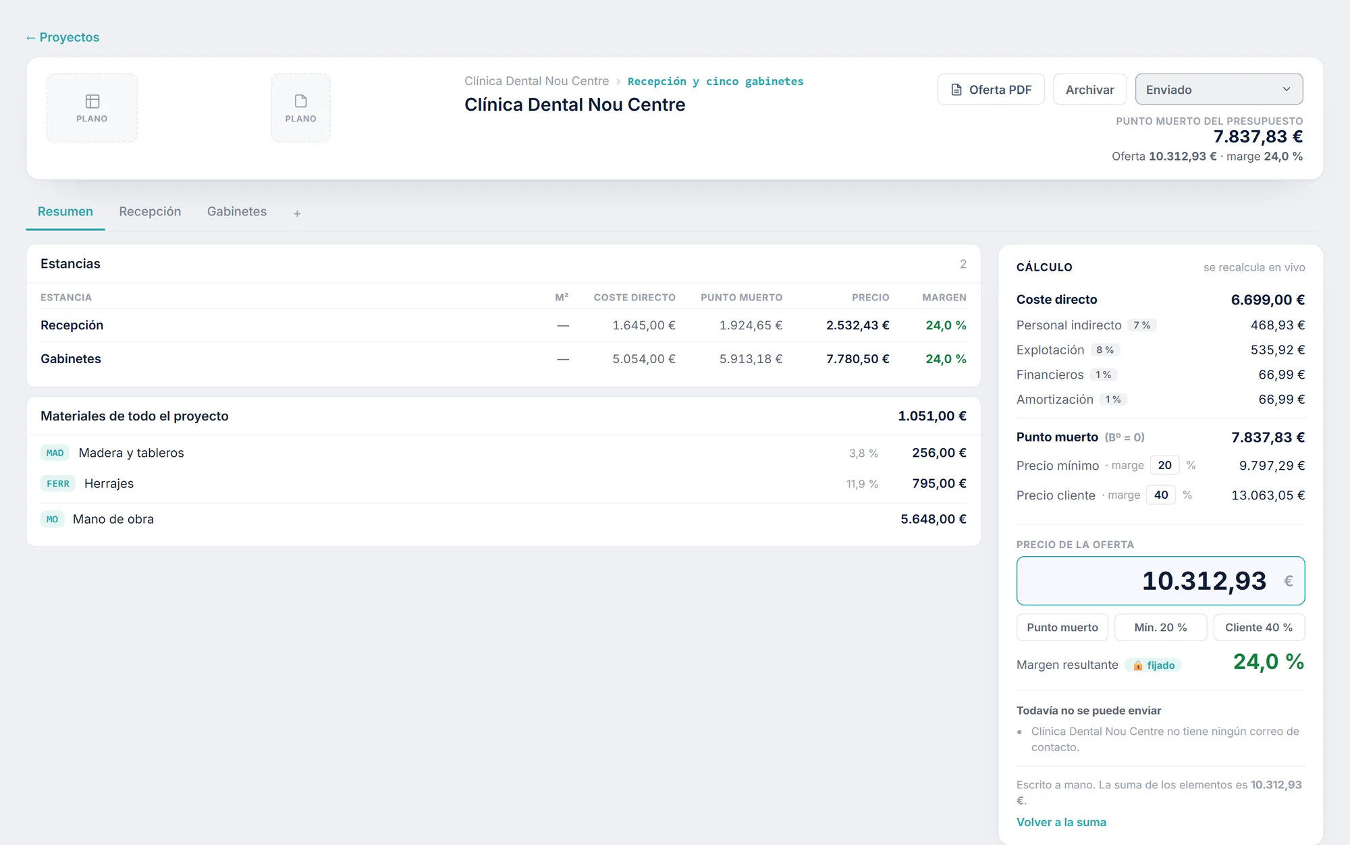The image size is (1350, 845).
Task: Open the Enviado status dropdown
Action: tap(1219, 89)
